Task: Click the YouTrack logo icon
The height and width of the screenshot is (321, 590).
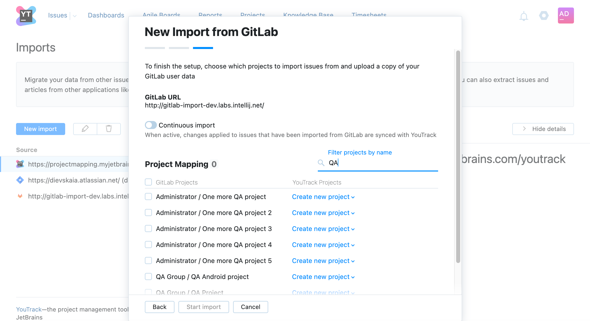Action: (26, 16)
